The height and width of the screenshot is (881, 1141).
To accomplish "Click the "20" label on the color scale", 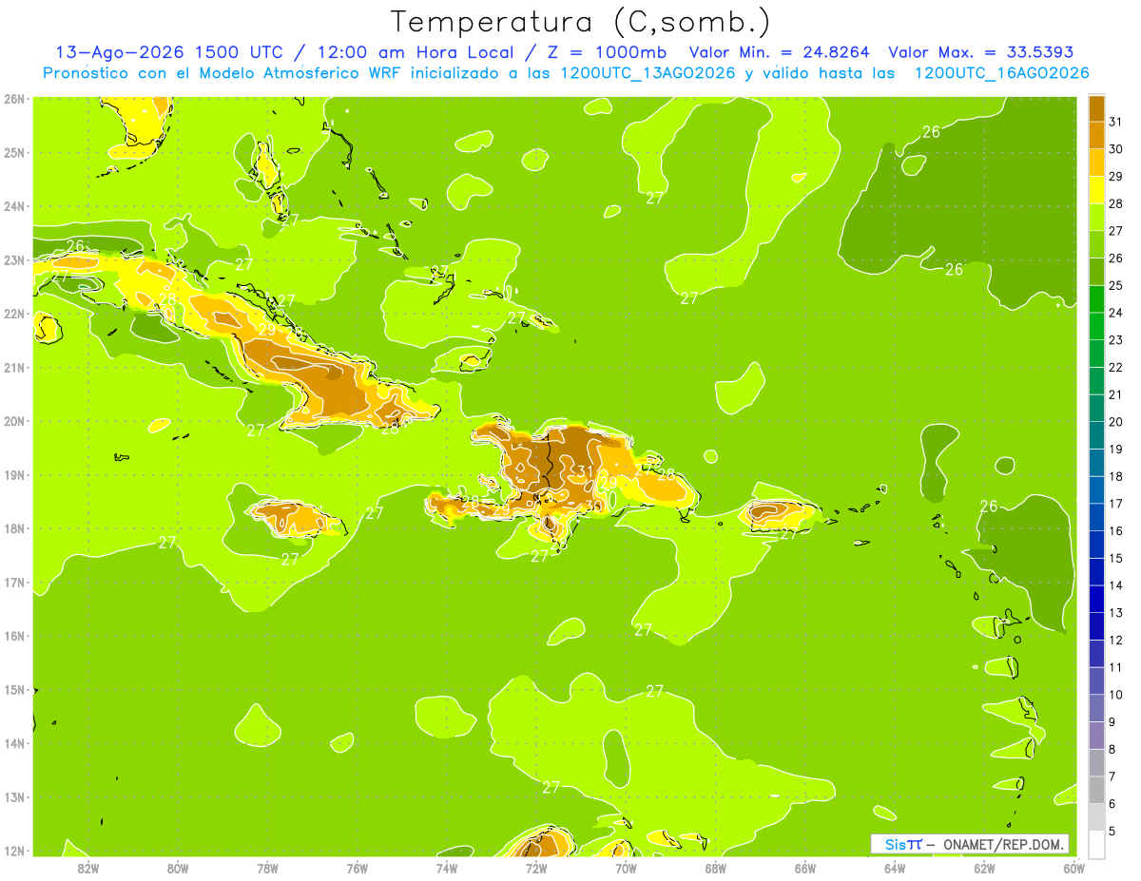I will (1116, 422).
